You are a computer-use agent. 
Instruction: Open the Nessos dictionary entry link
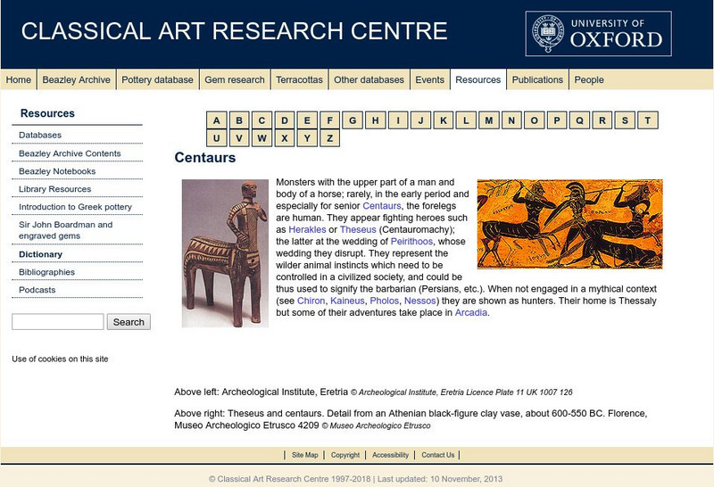419,301
